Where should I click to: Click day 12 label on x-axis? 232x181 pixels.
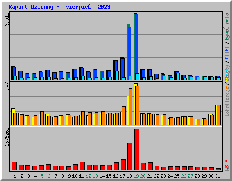tap(88, 176)
